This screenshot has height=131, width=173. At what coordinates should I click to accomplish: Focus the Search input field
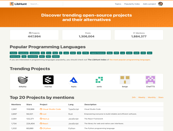[x=46, y=4]
